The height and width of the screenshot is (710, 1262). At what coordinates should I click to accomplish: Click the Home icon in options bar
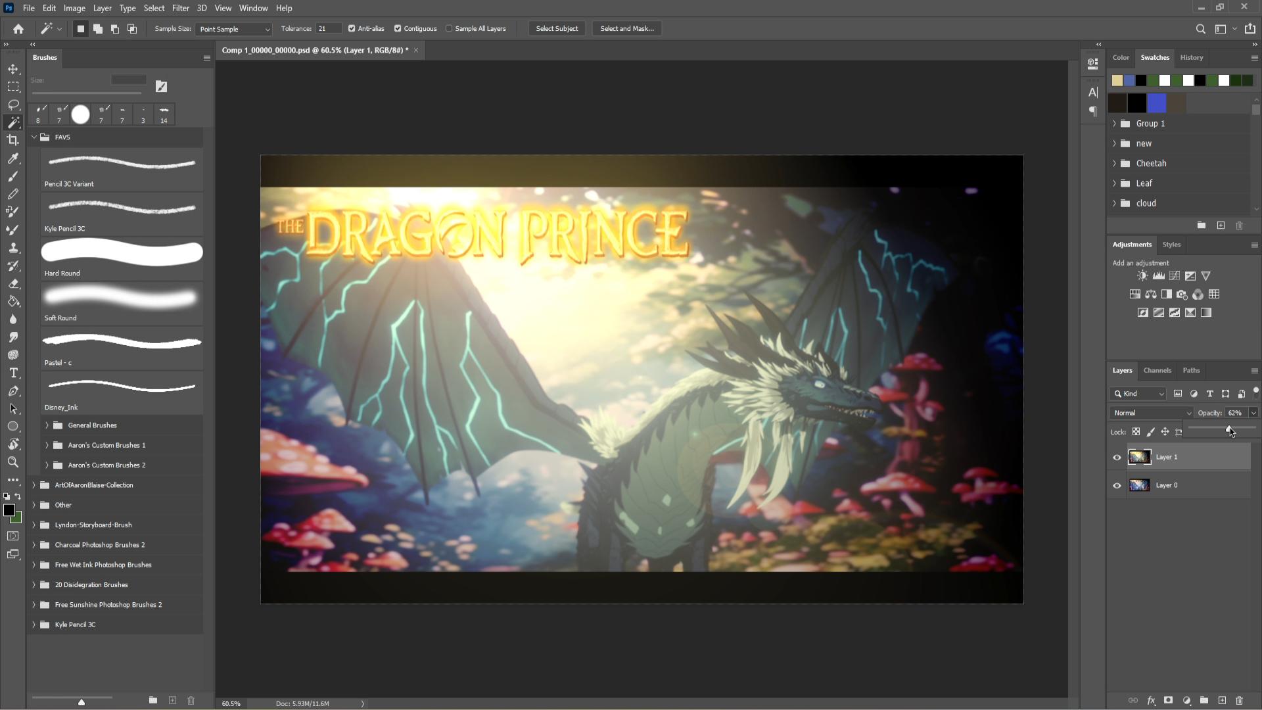(18, 29)
